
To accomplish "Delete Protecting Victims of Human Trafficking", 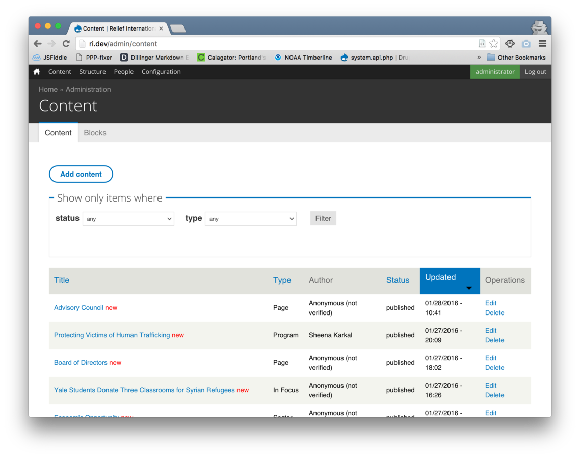I will (494, 340).
